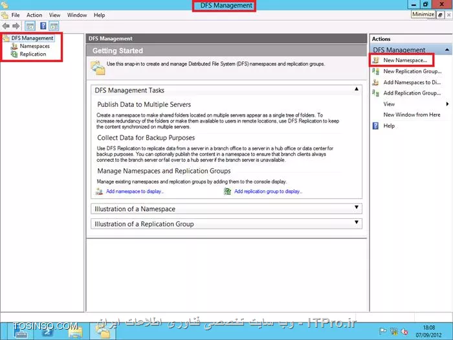
Task: Click the muted volume tray icon
Action: pyautogui.click(x=404, y=332)
